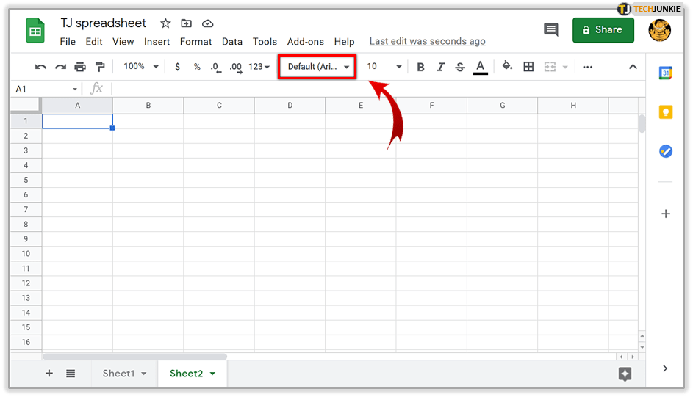Screen dimensions: 693x397
Task: Open Google Calendar side panel icon
Action: point(666,73)
